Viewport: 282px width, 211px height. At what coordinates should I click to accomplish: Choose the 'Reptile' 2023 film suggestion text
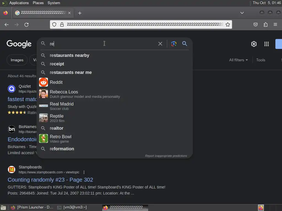(x=57, y=116)
